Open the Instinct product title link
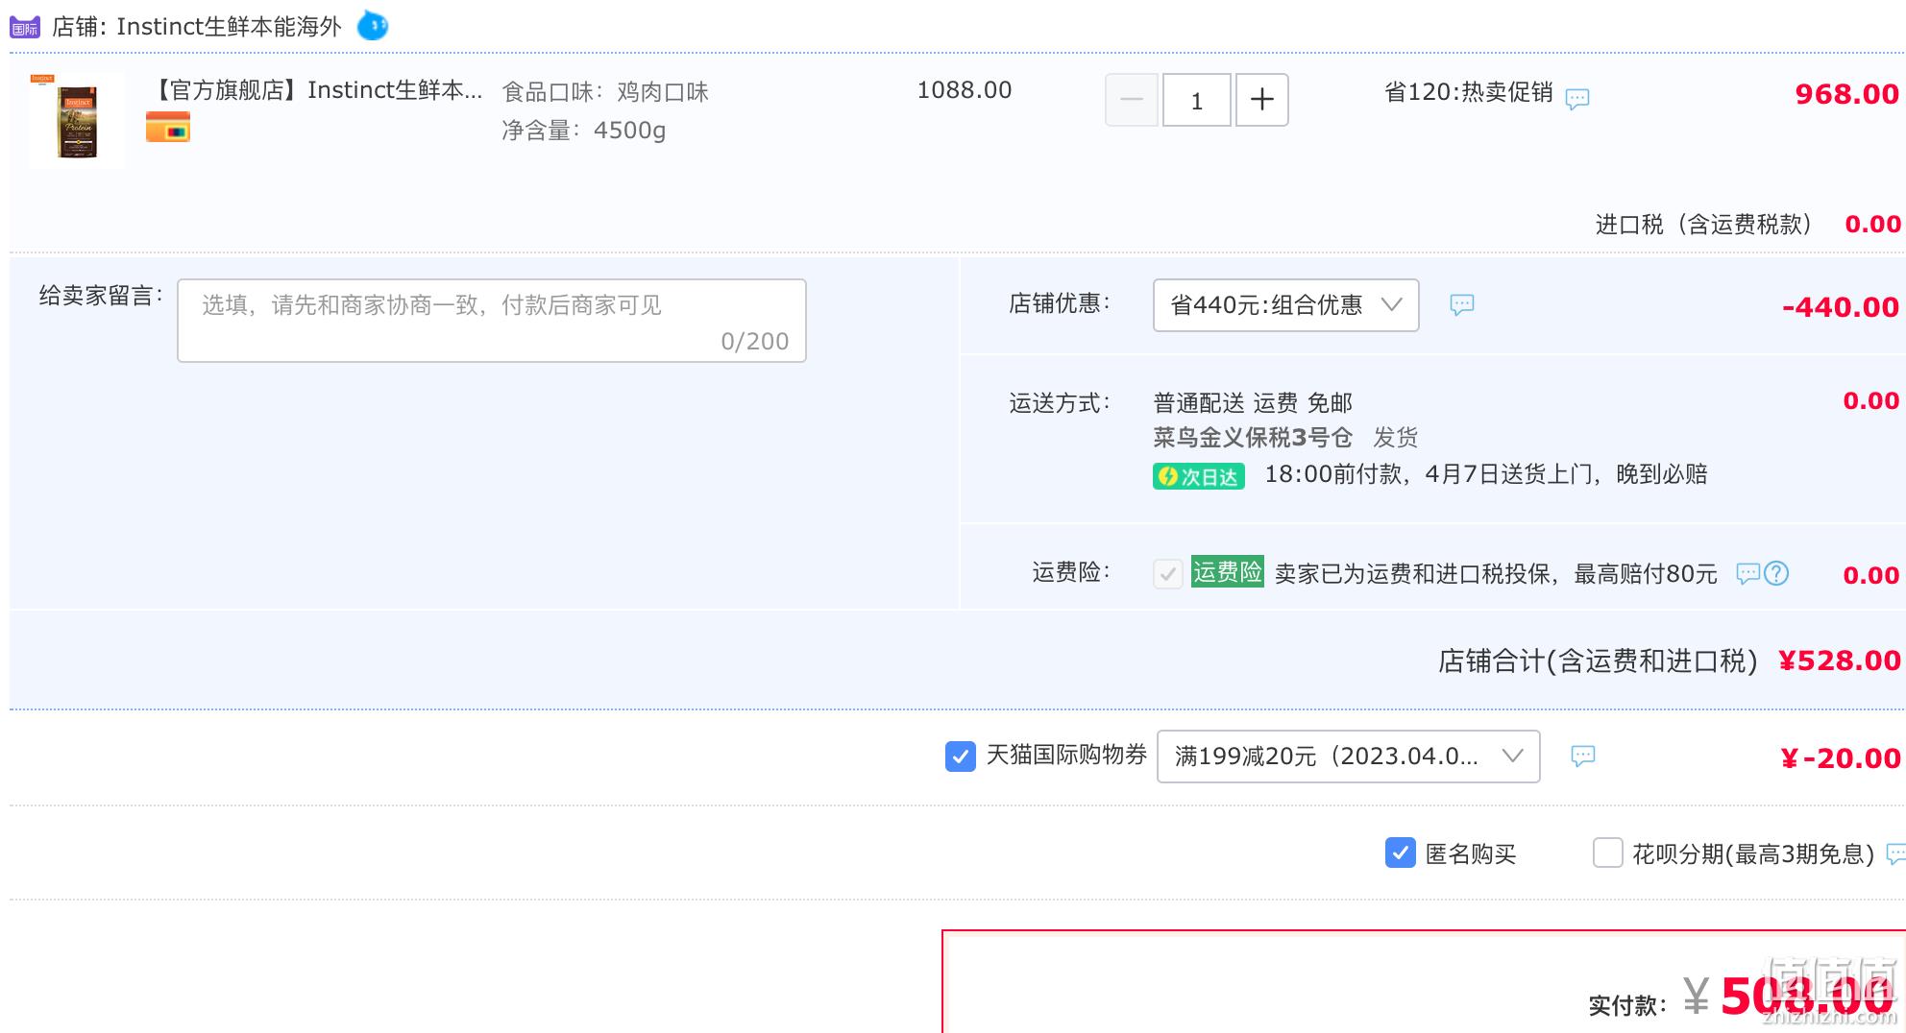The width and height of the screenshot is (1906, 1033). click(x=317, y=90)
